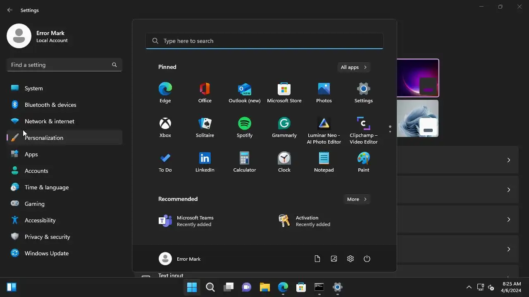This screenshot has width=529, height=297.
Task: Show hidden tray icons chevron
Action: point(469,287)
